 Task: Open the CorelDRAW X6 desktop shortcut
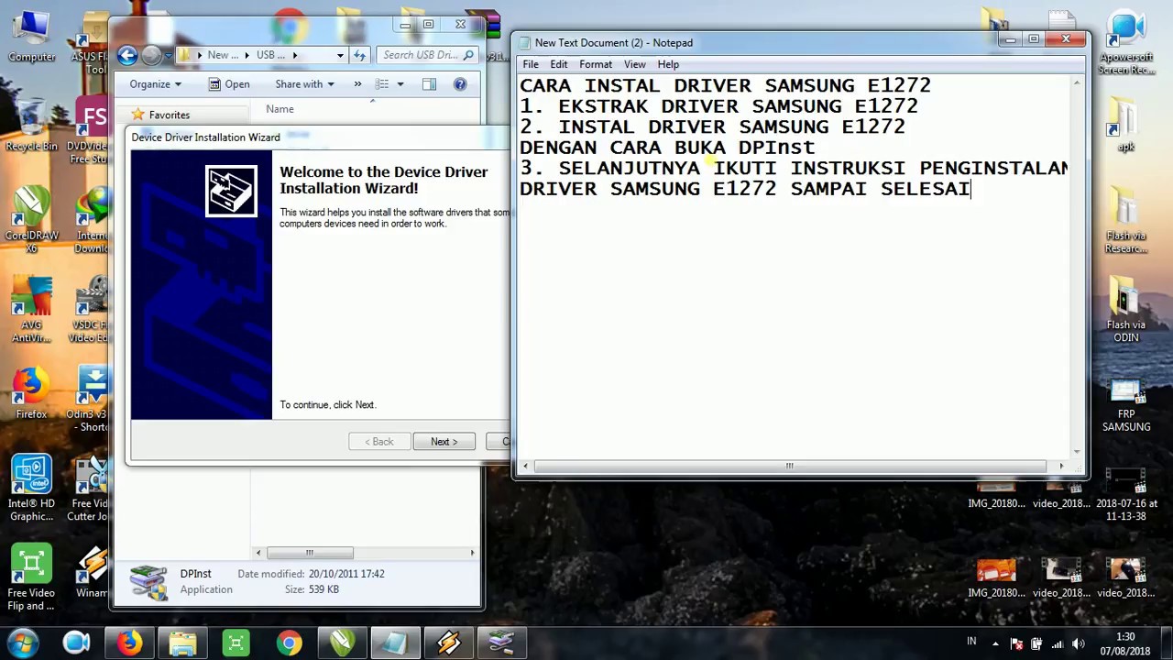tap(31, 220)
